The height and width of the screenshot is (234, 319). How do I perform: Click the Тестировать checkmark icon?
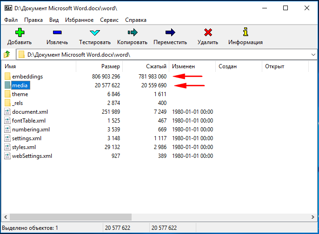tap(95, 32)
